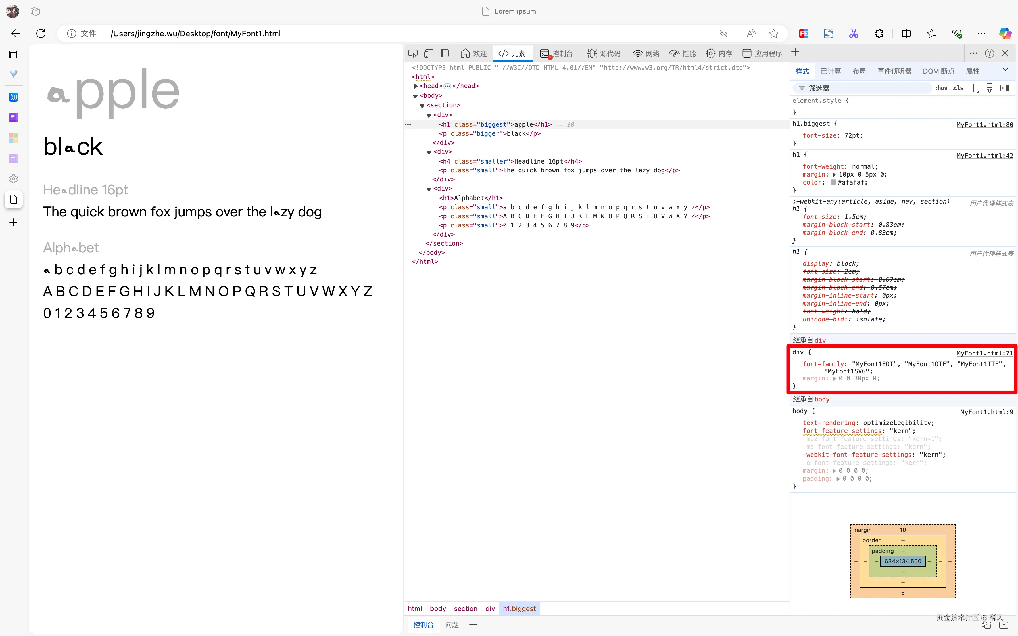
Task: Open browser extensions puzzle icon
Action: [x=879, y=33]
